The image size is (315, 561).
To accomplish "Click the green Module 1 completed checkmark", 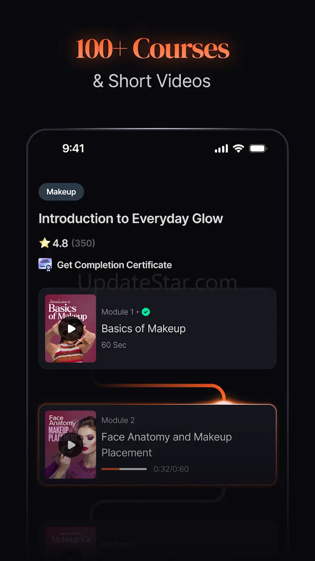I will tap(146, 312).
